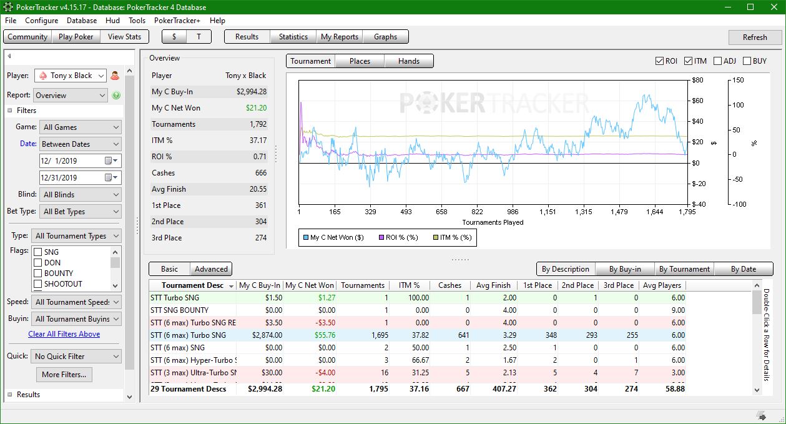The height and width of the screenshot is (424, 786).
Task: Expand the Results section in sidebar
Action: (x=11, y=395)
